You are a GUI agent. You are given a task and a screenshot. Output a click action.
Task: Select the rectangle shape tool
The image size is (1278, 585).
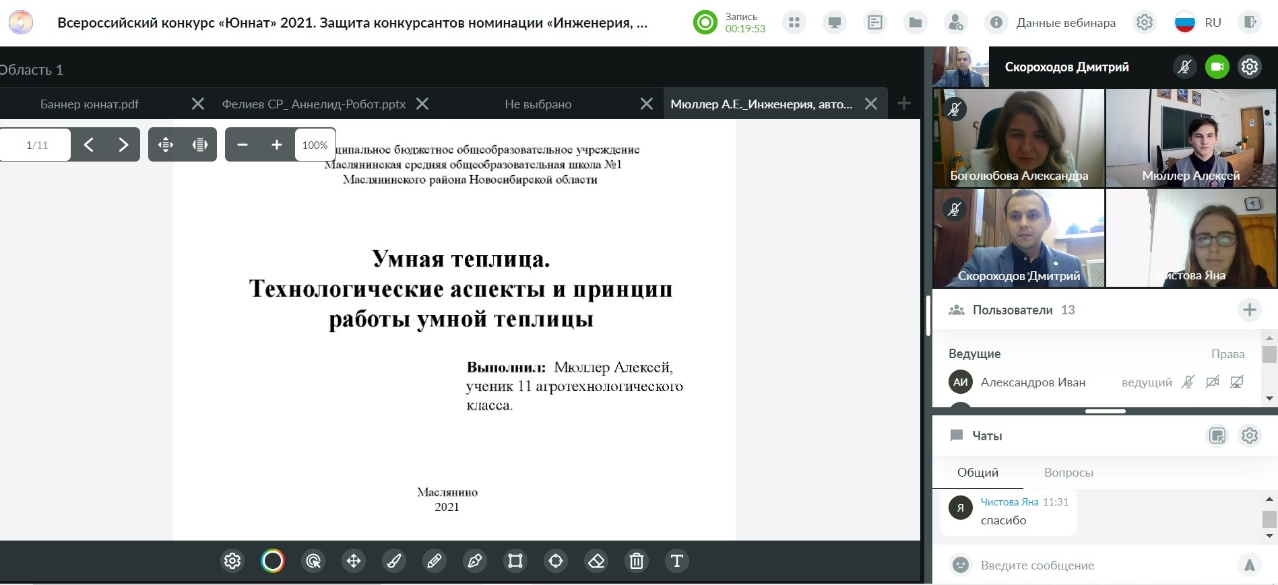pos(515,561)
